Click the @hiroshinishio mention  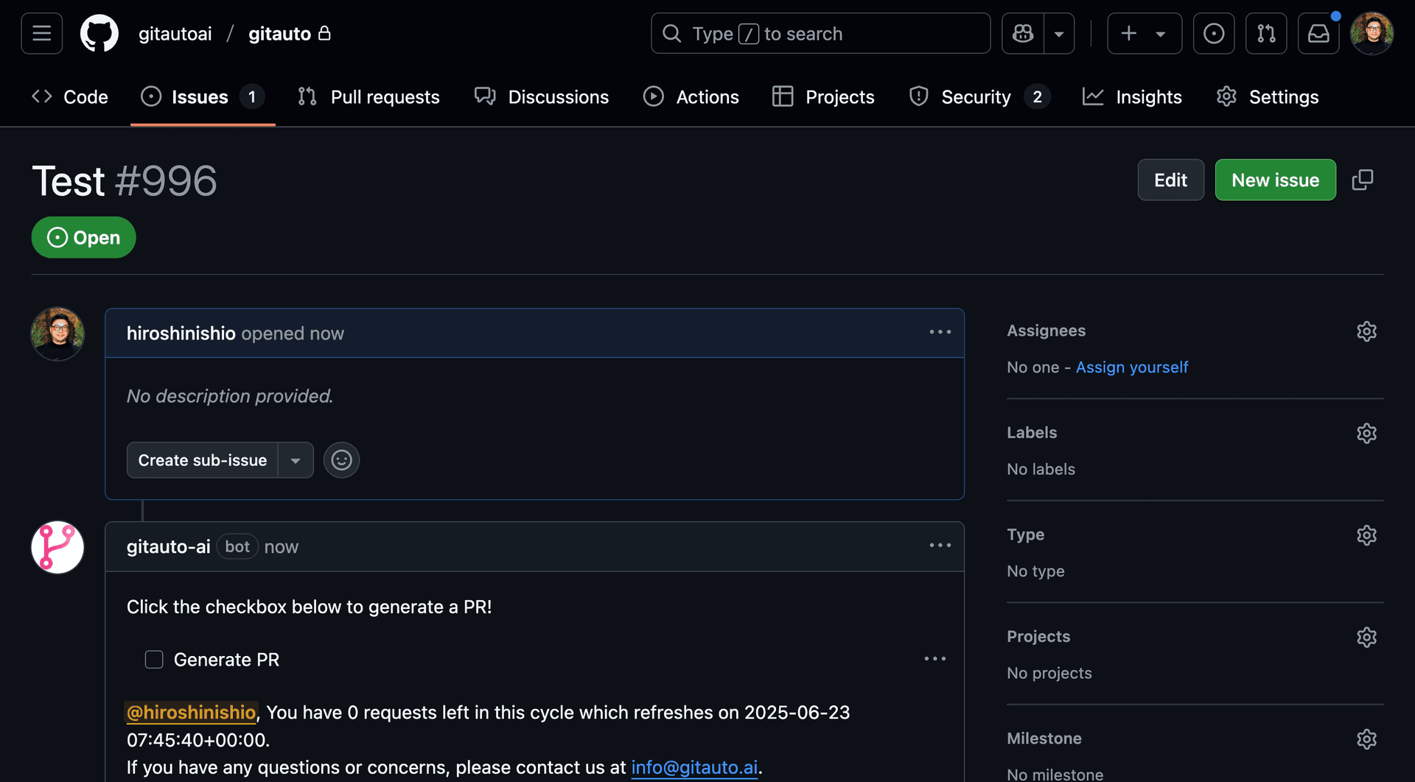[192, 712]
